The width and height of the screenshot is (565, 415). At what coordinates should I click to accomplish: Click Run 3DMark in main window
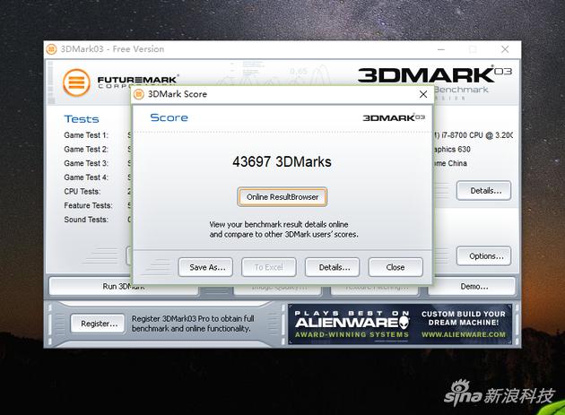(124, 287)
